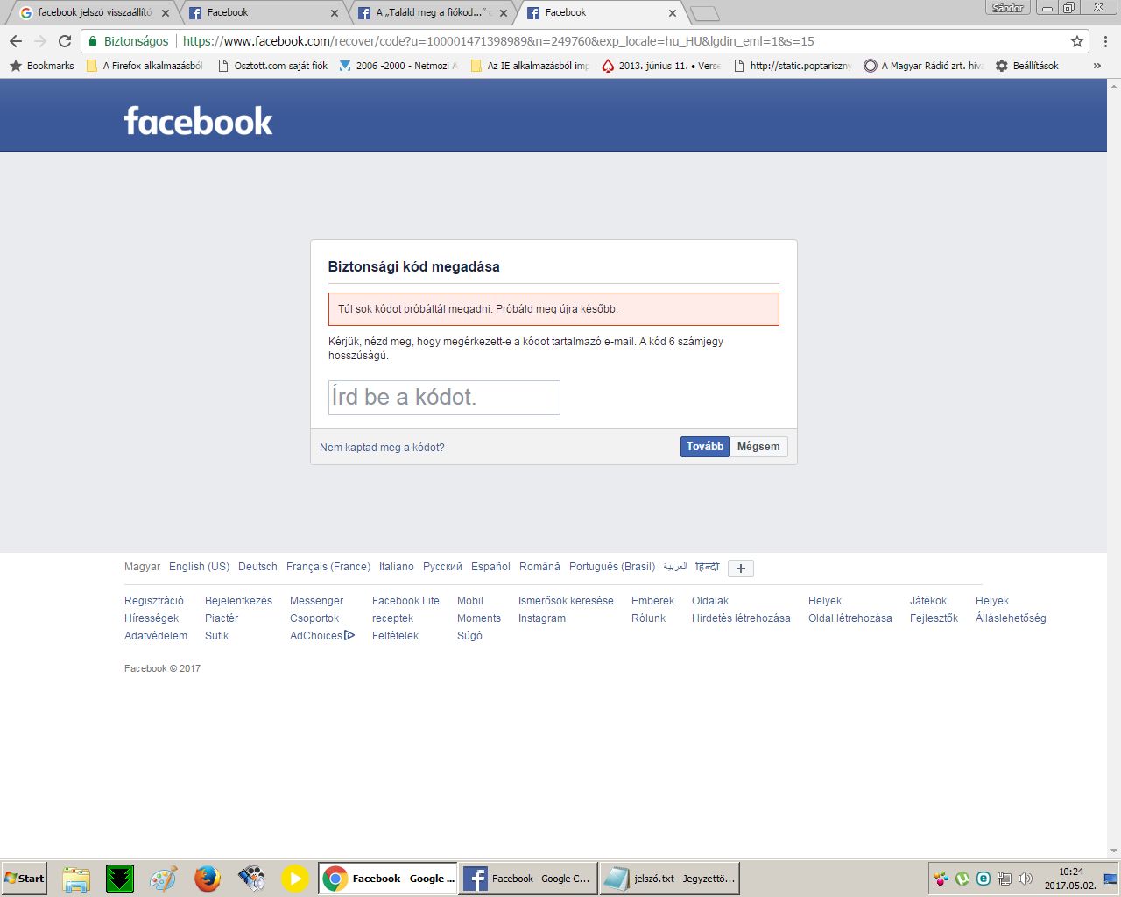Screen dimensions: 1121x897
Task: Open Osztott.com saját fiók bookmark
Action: pyautogui.click(x=272, y=66)
